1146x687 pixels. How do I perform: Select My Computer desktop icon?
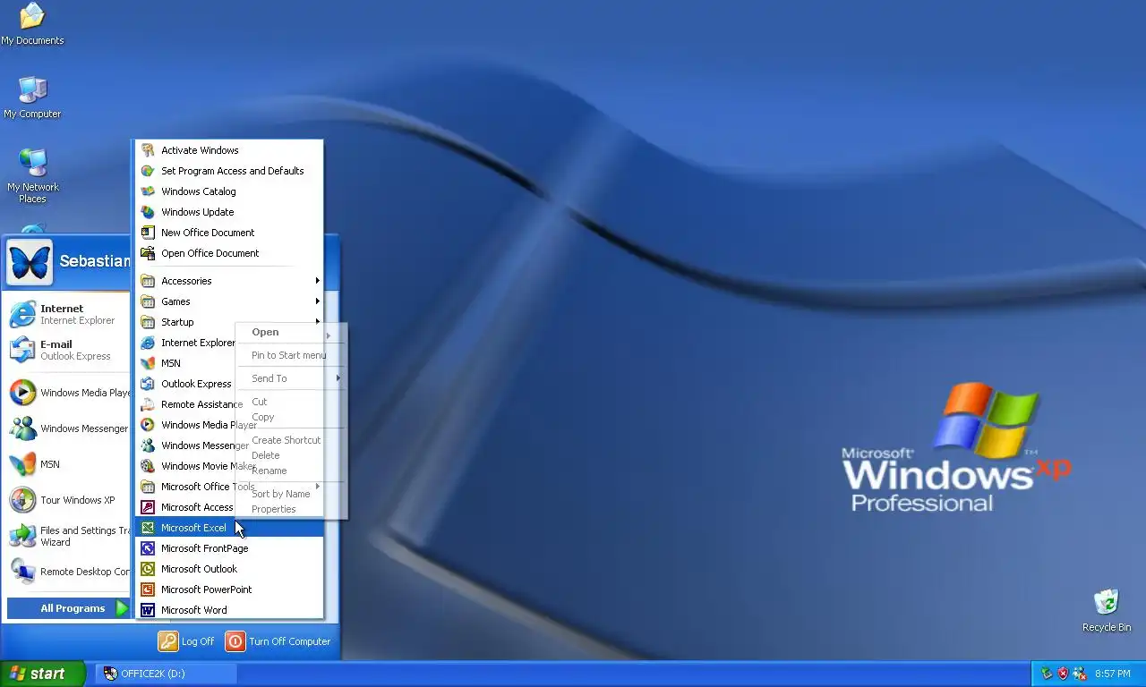click(x=32, y=98)
